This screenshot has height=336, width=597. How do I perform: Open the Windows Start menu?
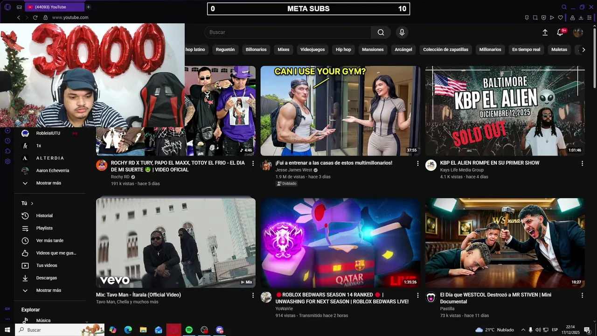pos(7,330)
